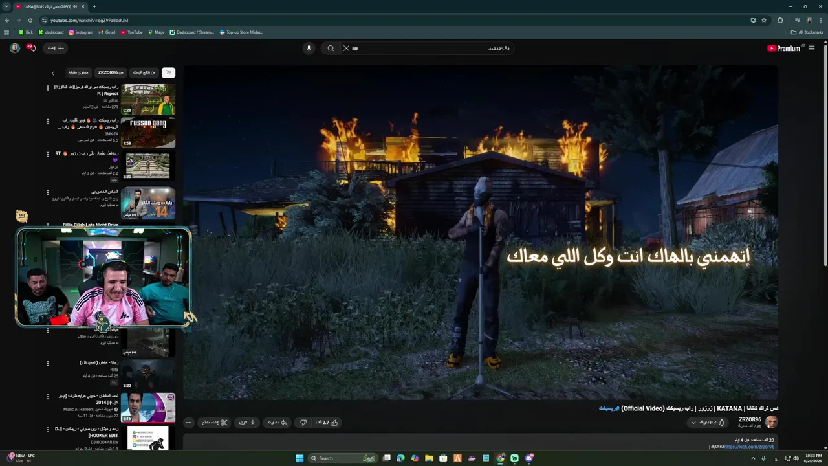Image resolution: width=828 pixels, height=466 pixels.
Task: Open the ZRZOR96 channel avatar
Action: pyautogui.click(x=771, y=423)
